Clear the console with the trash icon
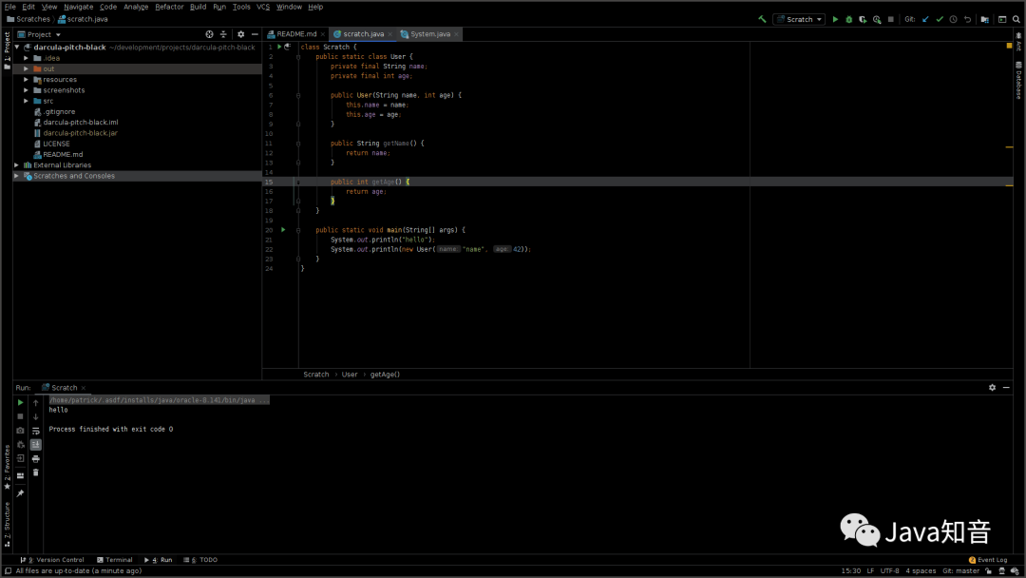 click(x=36, y=472)
